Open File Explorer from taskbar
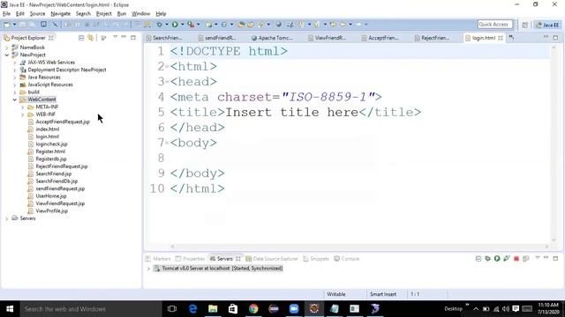The image size is (565, 317). coord(213,309)
